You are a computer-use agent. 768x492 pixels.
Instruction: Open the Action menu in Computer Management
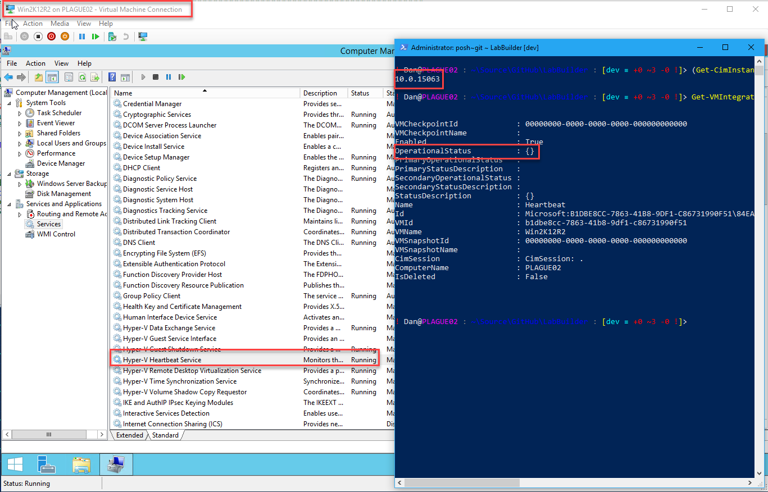(x=35, y=63)
